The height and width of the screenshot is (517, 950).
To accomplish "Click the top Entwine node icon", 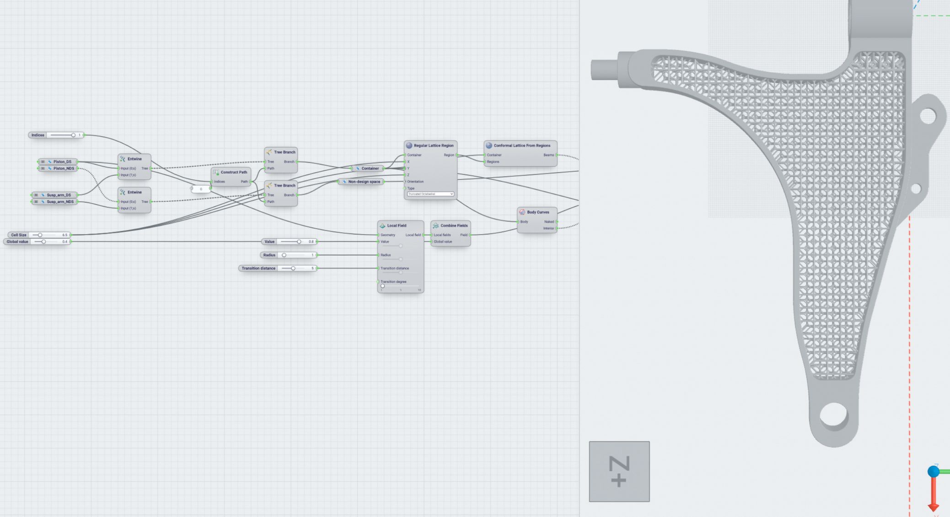I will (123, 159).
